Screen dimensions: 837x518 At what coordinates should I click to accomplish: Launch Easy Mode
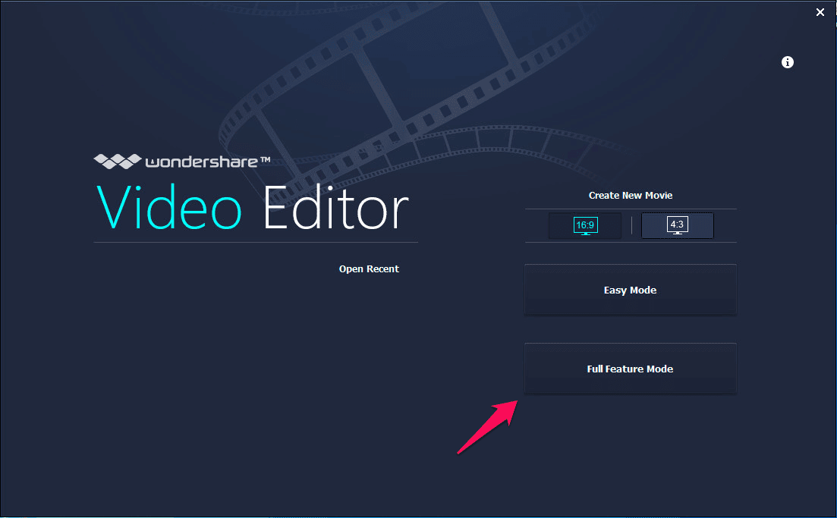click(x=630, y=290)
